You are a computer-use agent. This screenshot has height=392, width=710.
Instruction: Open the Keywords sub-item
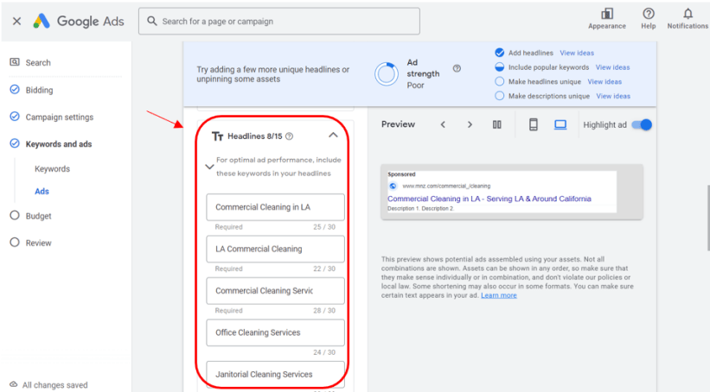tap(52, 168)
